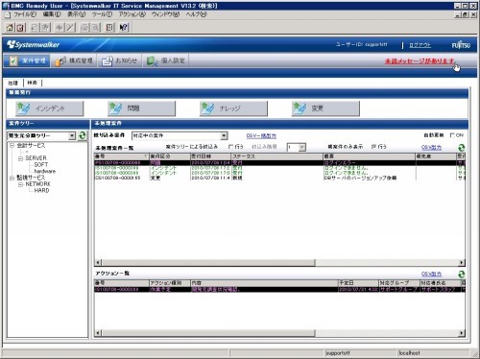The width and height of the screenshot is (480, 359).
Task: Click the 変更 new-ticket button
Action: 325,108
